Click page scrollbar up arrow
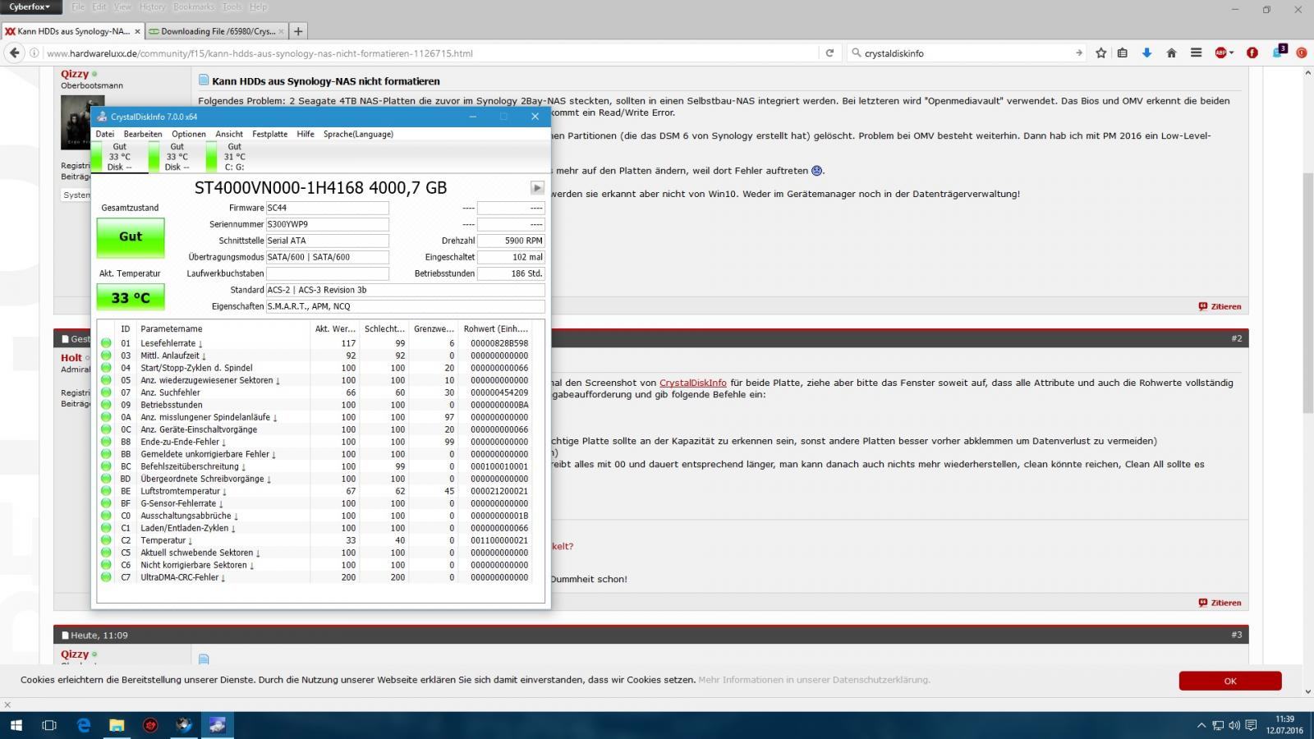The image size is (1314, 739). pyautogui.click(x=1307, y=74)
